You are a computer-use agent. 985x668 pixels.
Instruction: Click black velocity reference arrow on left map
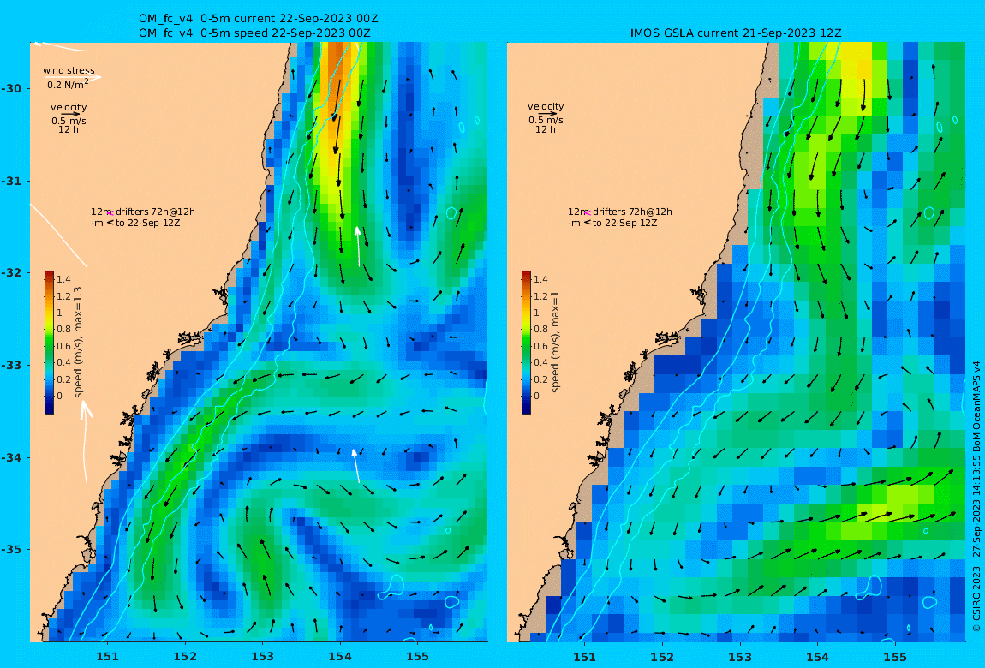[x=70, y=114]
